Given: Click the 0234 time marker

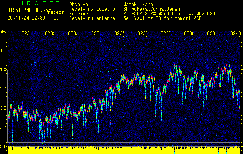Looking at the screenshot, I should pyautogui.click(x=96, y=33).
